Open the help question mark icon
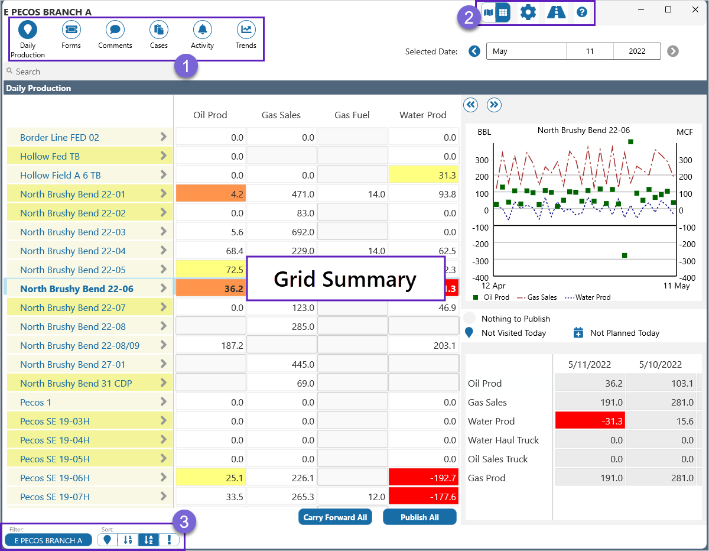Screen dimensions: 709x551 click(x=582, y=12)
